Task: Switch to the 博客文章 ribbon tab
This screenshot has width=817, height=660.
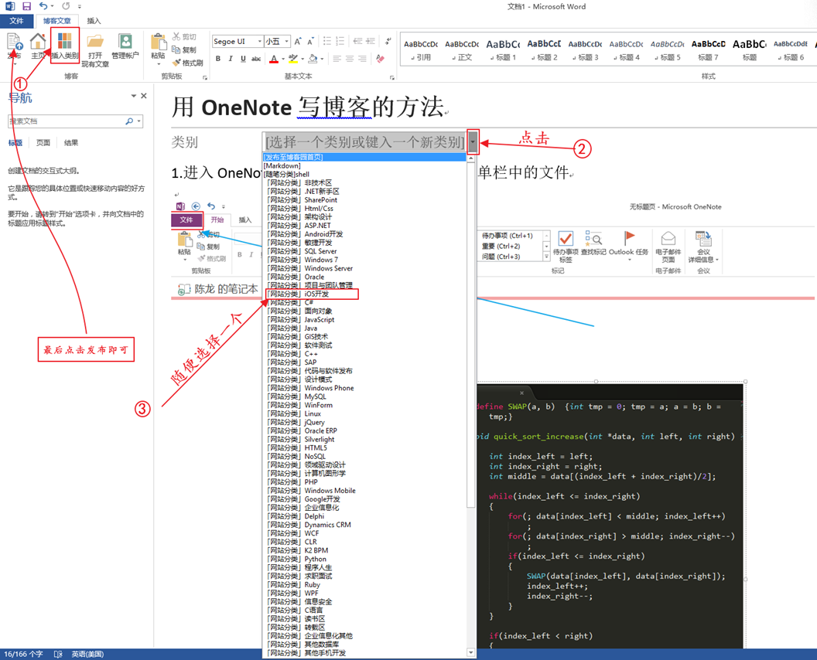Action: (x=56, y=21)
